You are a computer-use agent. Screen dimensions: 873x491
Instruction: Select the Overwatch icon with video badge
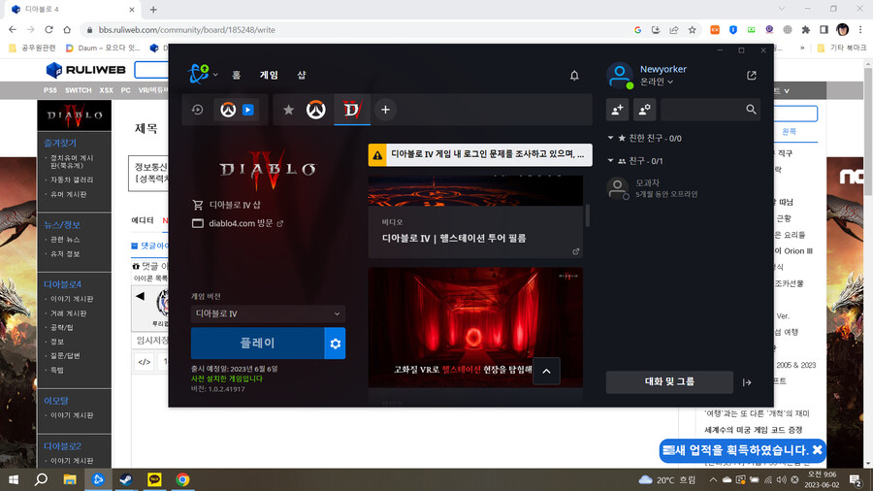click(x=238, y=110)
